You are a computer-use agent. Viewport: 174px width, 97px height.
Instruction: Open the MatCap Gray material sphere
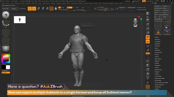6,50
